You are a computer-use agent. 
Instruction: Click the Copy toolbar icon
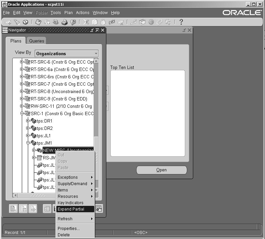coord(95,22)
